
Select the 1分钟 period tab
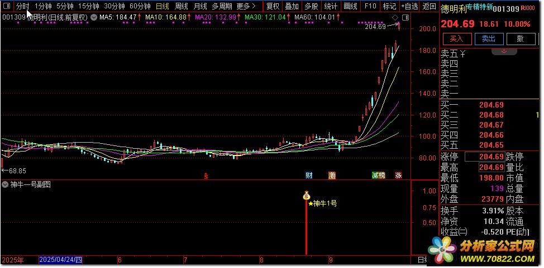(x=43, y=6)
